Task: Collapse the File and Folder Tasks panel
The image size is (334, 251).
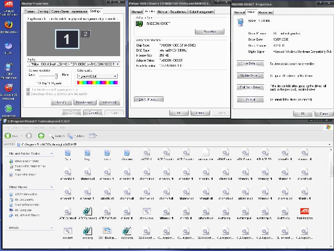Action: [x=51, y=154]
